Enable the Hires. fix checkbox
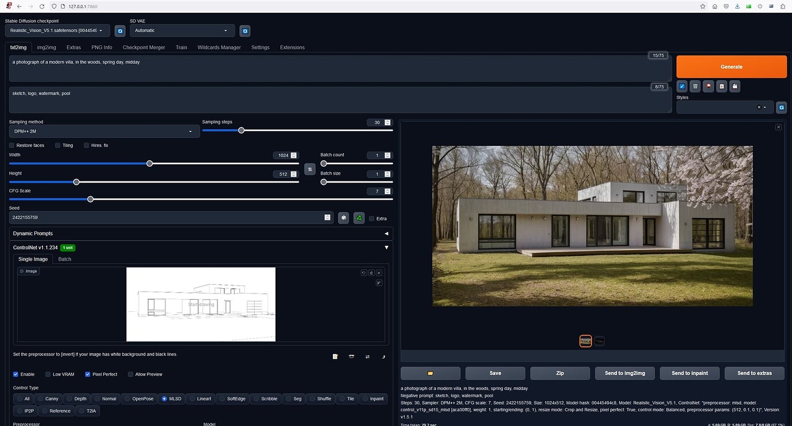792x426 pixels. click(x=87, y=145)
